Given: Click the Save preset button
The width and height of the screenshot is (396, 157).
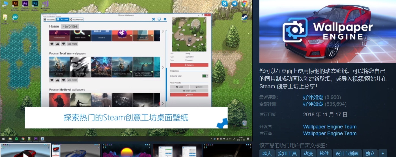Looking at the screenshot, I should point(199,87).
